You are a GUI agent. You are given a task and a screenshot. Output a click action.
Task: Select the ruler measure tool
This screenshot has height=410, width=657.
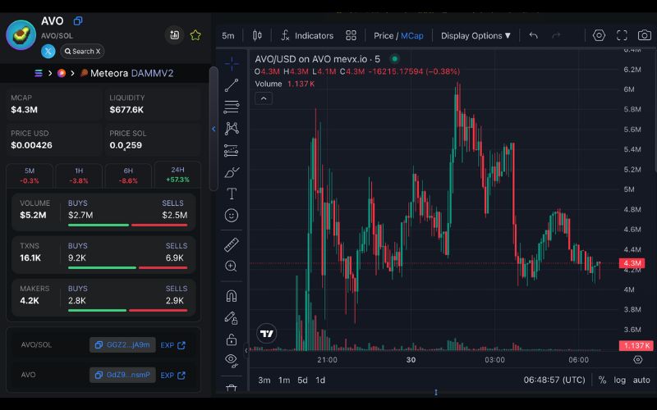coord(232,244)
